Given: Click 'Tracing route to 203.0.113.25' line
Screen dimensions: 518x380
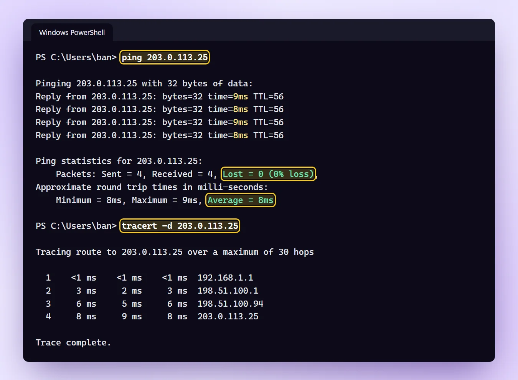Looking at the screenshot, I should click(x=175, y=252).
